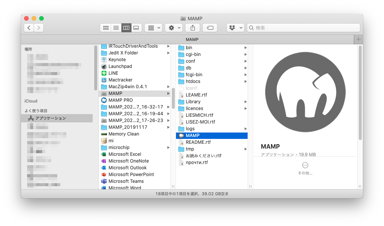This screenshot has width=384, height=226.
Task: Click the Edit Tags toolbar button
Action: tap(210, 28)
